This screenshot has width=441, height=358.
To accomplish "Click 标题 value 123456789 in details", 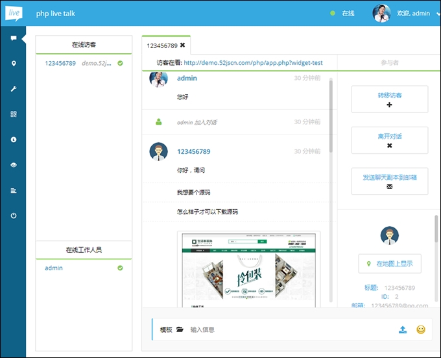I will click(x=399, y=288).
